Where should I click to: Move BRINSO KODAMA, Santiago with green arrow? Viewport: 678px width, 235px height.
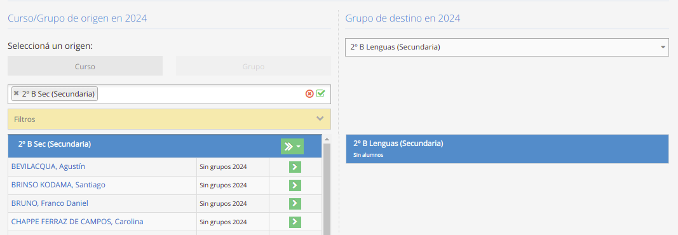tap(295, 185)
